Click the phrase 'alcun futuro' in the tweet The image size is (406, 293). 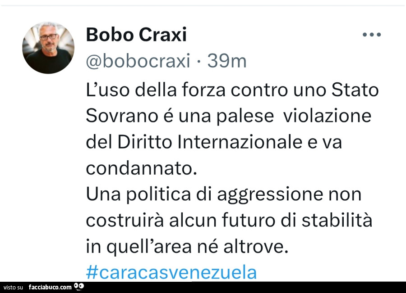click(222, 220)
